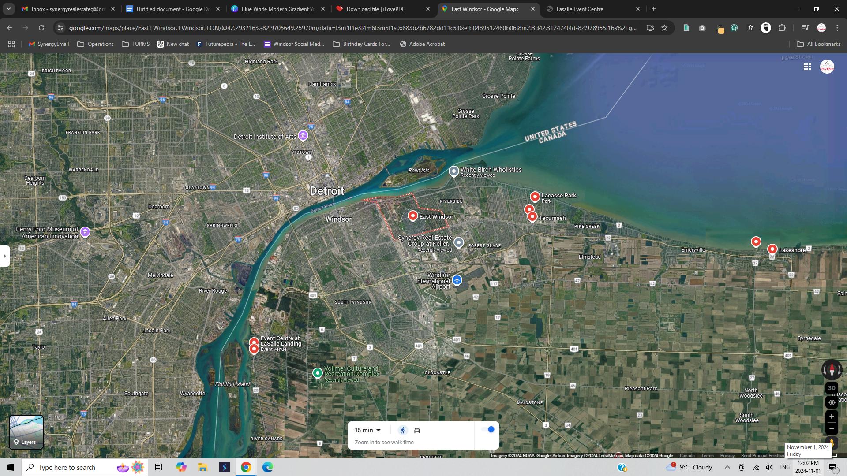Image resolution: width=847 pixels, height=476 pixels.
Task: Open Chrome's tab search dropdown
Action: [8, 9]
